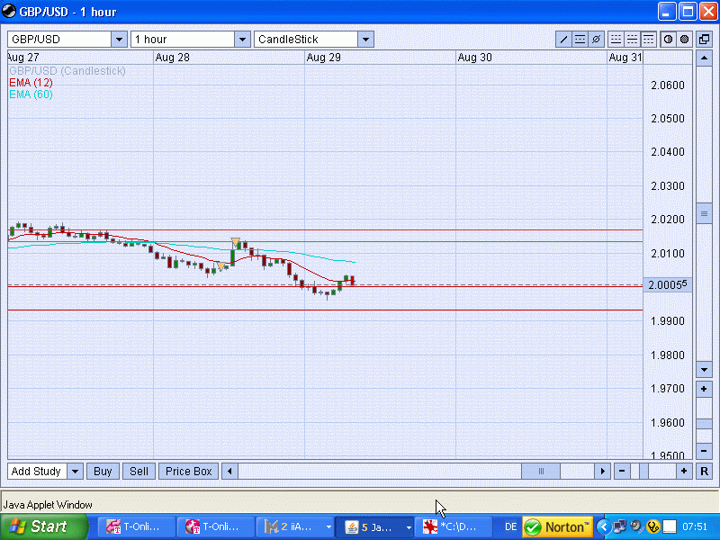Click the vertical zoom in plus button
The image size is (720, 540).
click(x=704, y=389)
